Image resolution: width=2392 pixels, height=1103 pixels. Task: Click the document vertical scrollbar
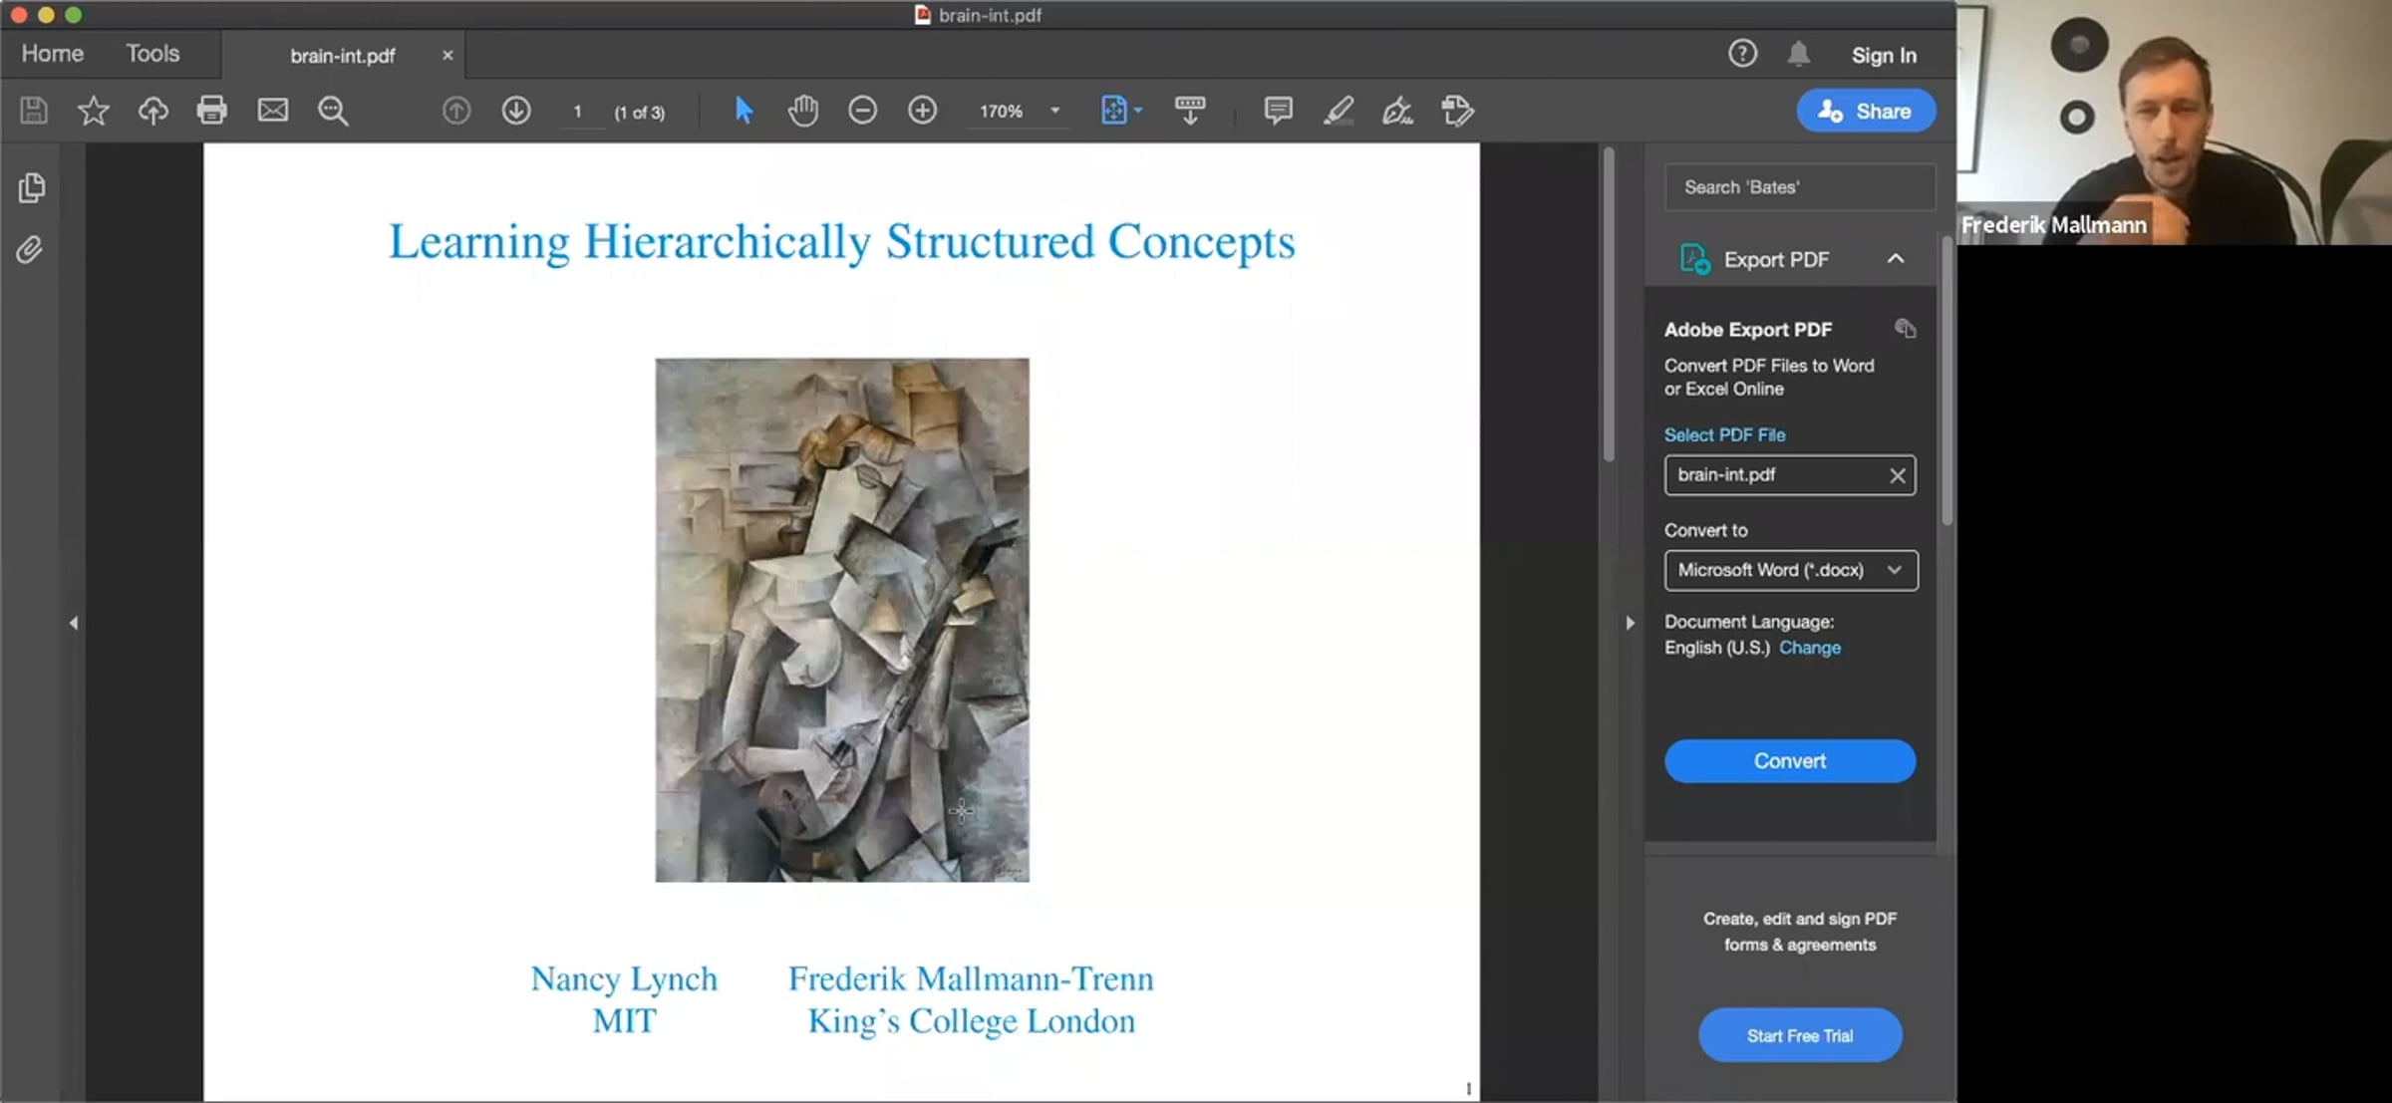point(1609,305)
